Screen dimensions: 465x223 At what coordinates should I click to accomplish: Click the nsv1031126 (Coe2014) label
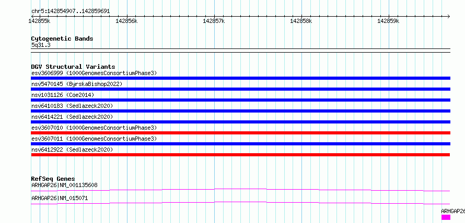(63, 95)
